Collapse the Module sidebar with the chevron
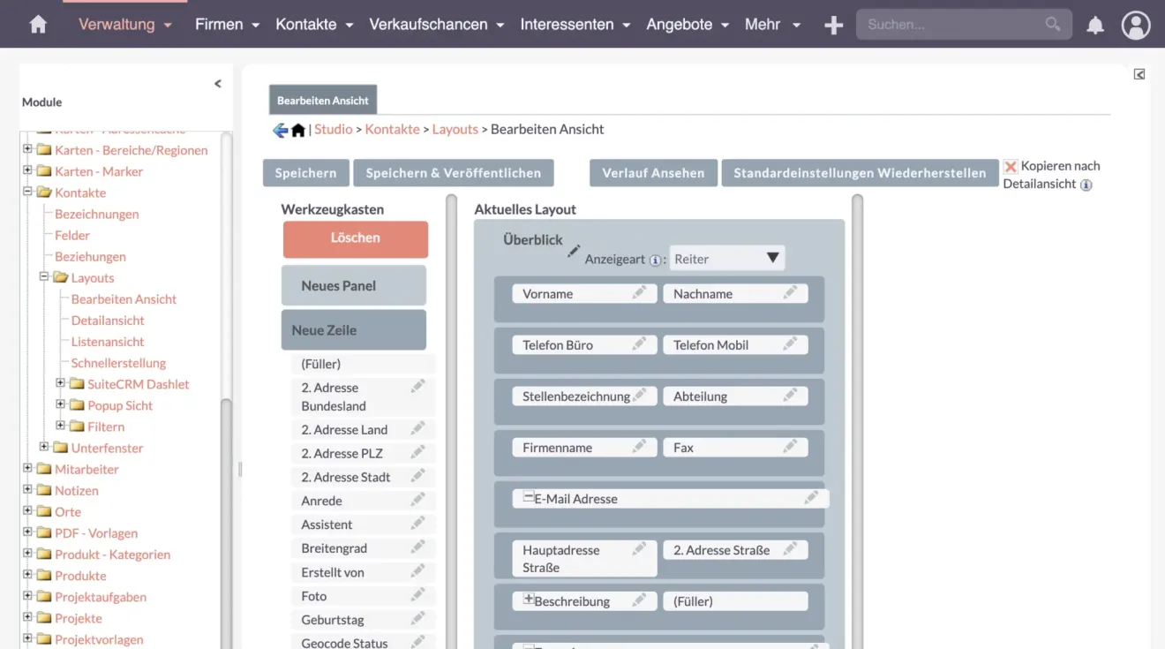The width and height of the screenshot is (1165, 649). [x=218, y=84]
